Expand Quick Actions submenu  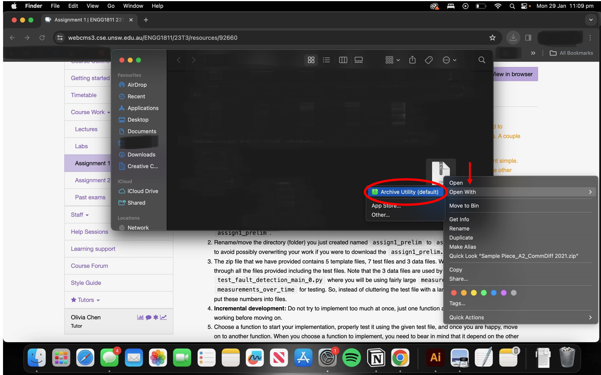pyautogui.click(x=520, y=317)
